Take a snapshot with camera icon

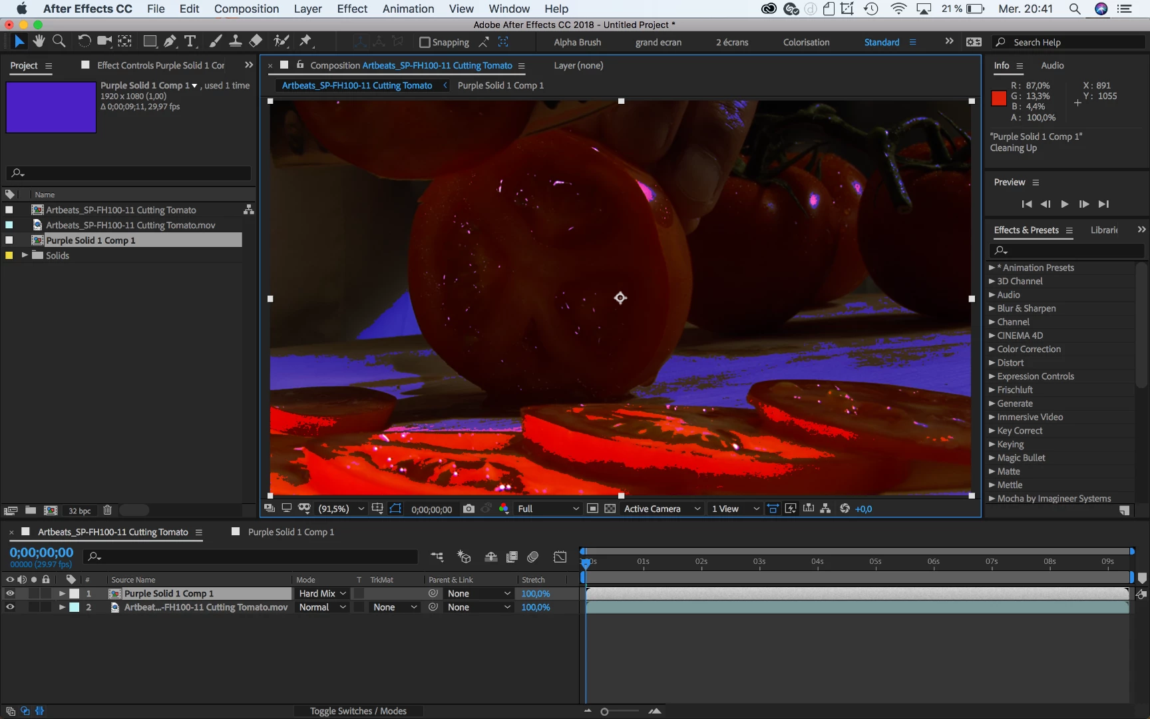469,509
